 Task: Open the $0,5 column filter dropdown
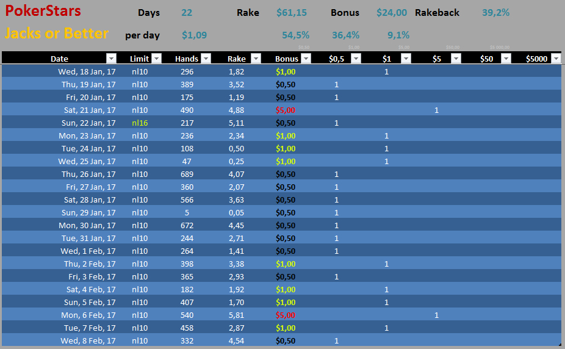click(356, 59)
